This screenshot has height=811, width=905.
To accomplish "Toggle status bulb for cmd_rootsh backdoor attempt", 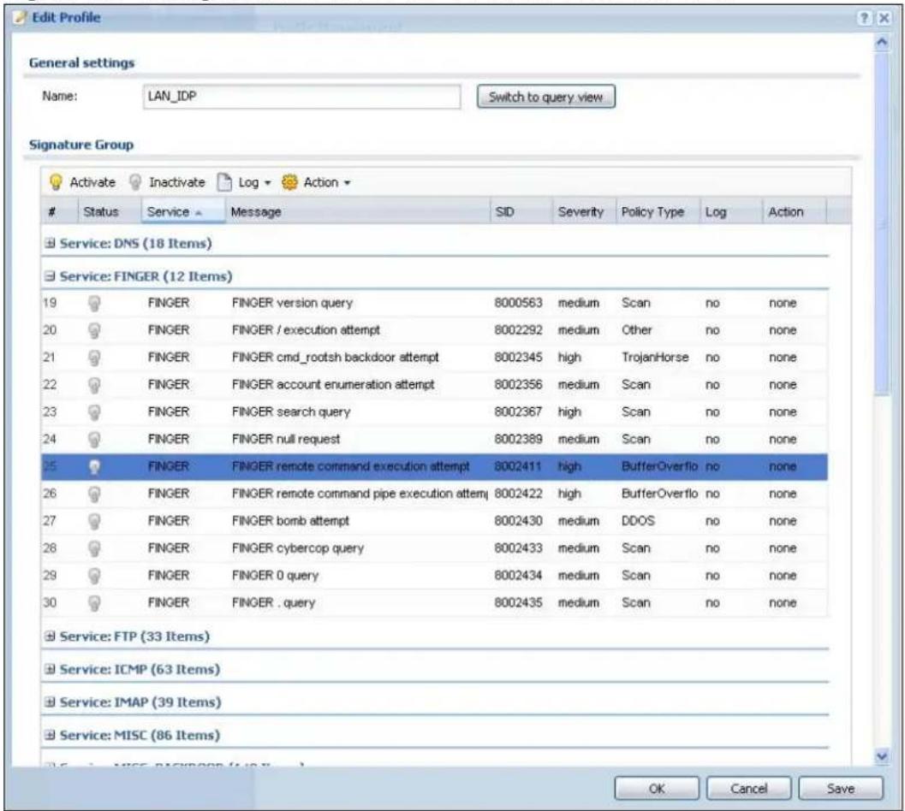I will [94, 358].
